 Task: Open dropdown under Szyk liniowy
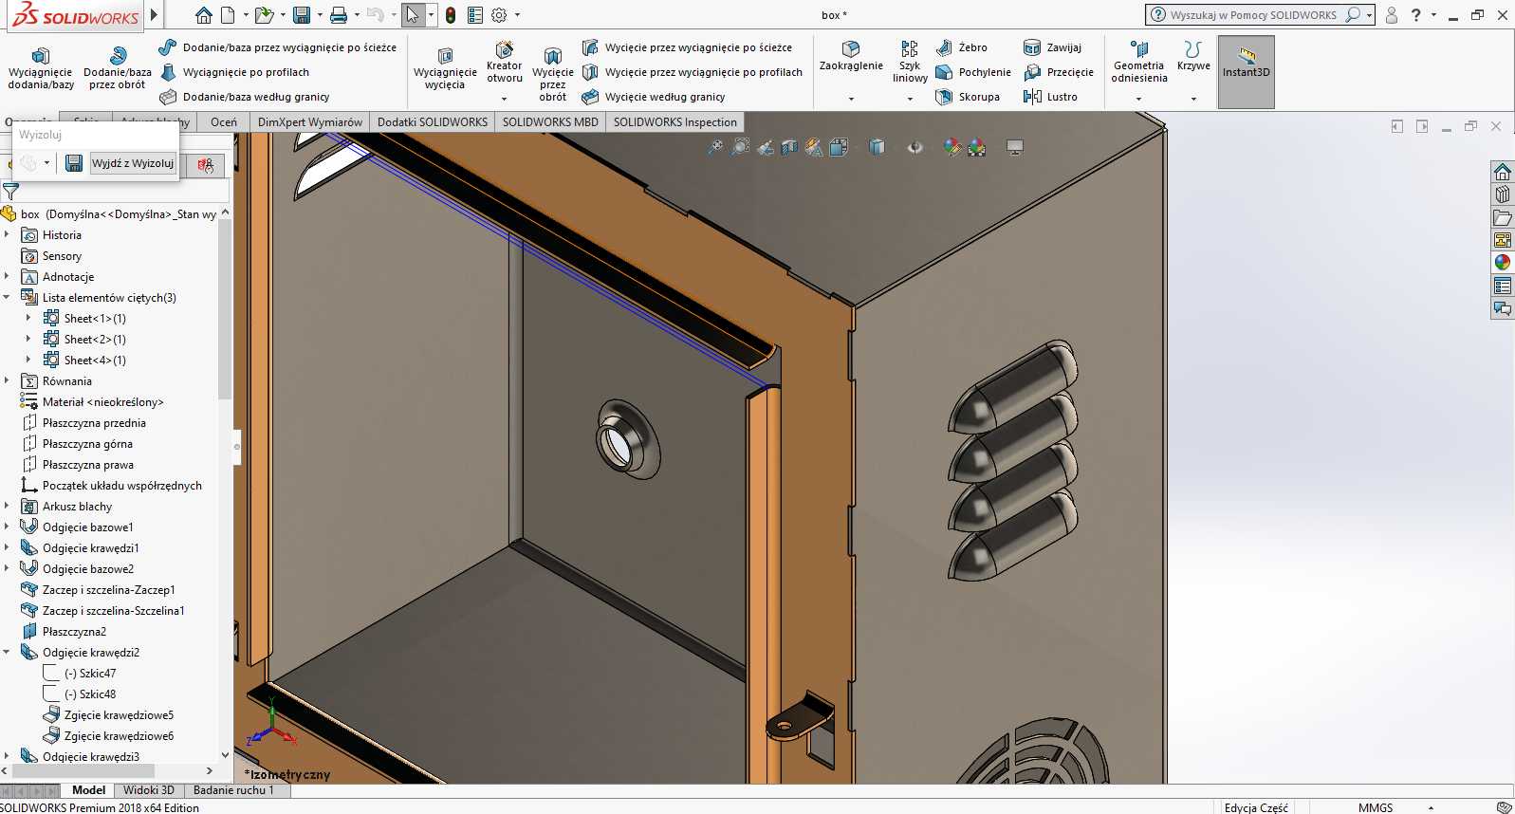[910, 98]
